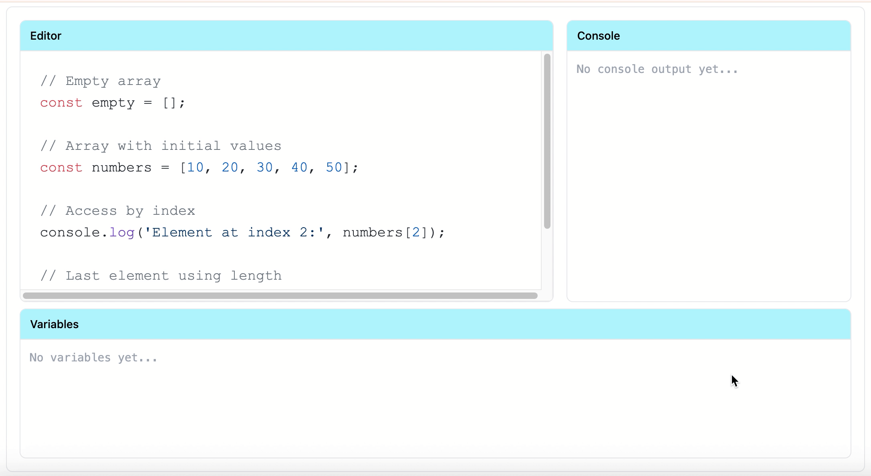The image size is (871, 476).
Task: Click the 'Element at index 2:' string
Action: (234, 233)
